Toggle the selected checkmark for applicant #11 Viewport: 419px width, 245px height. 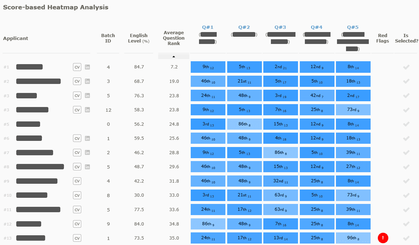point(406,210)
